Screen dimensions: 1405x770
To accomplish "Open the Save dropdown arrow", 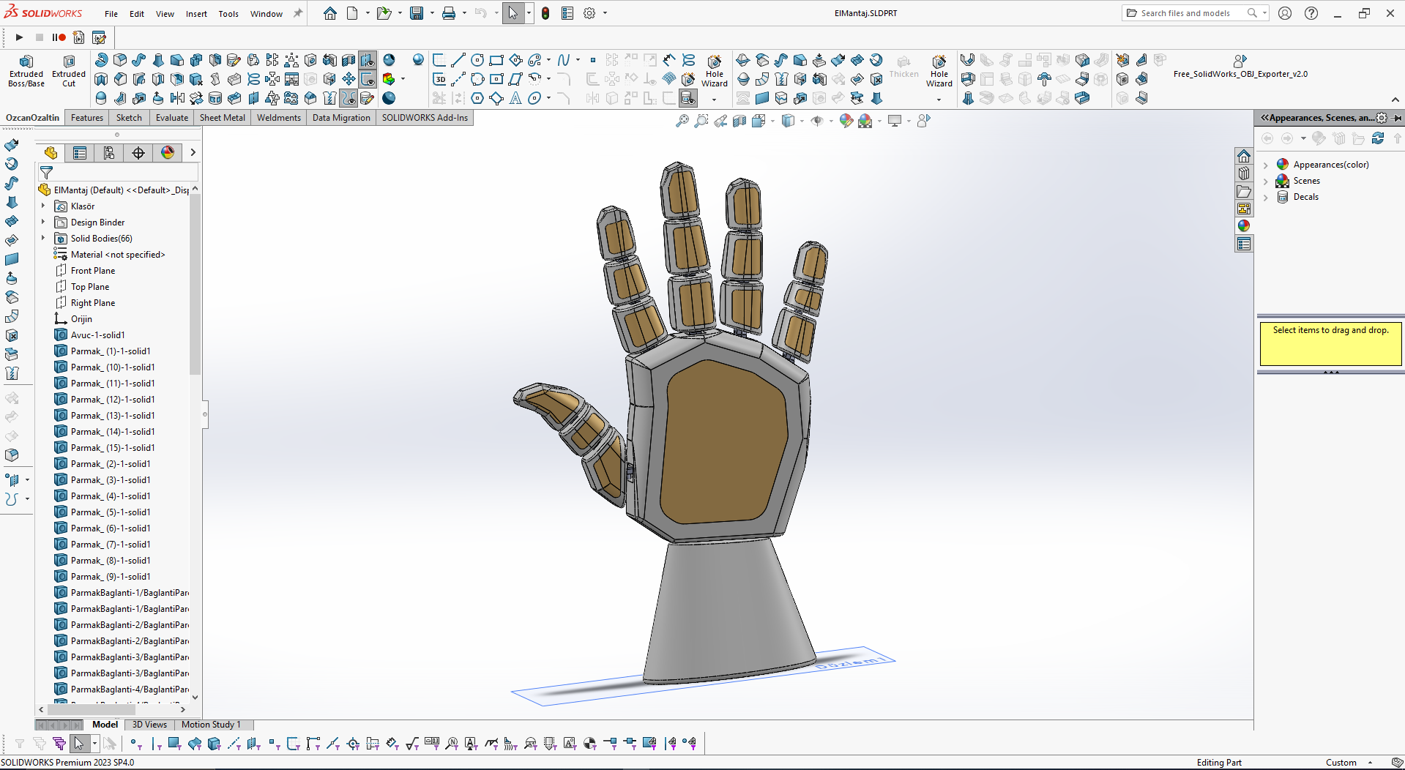I will tap(432, 13).
